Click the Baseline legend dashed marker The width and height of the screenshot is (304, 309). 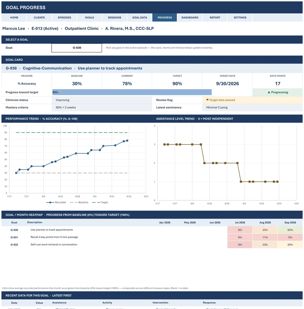point(74,202)
